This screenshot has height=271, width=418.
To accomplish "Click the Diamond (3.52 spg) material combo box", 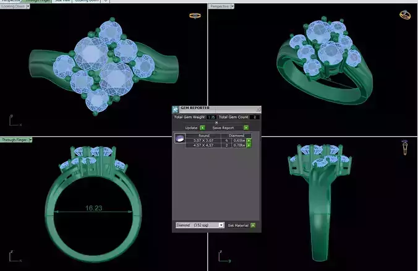I will point(200,225).
